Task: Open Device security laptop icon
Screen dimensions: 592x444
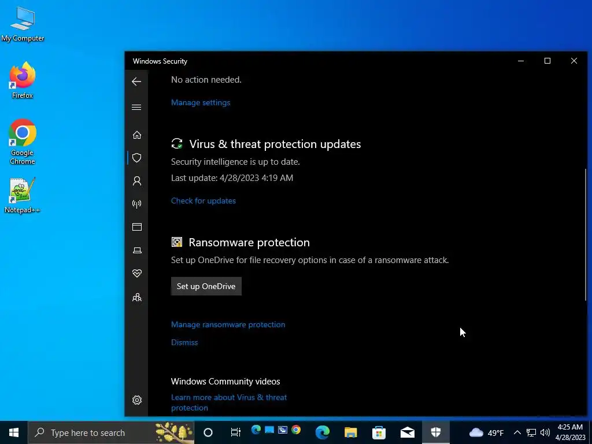Action: tap(137, 250)
